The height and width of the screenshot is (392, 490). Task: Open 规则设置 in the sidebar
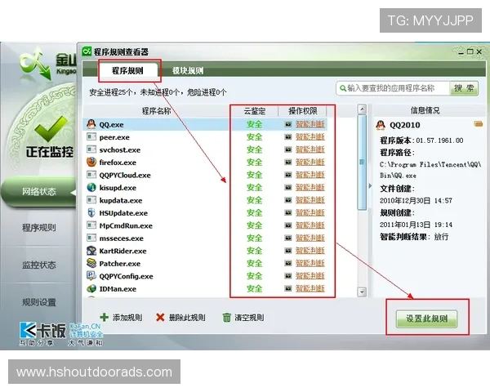(x=38, y=302)
